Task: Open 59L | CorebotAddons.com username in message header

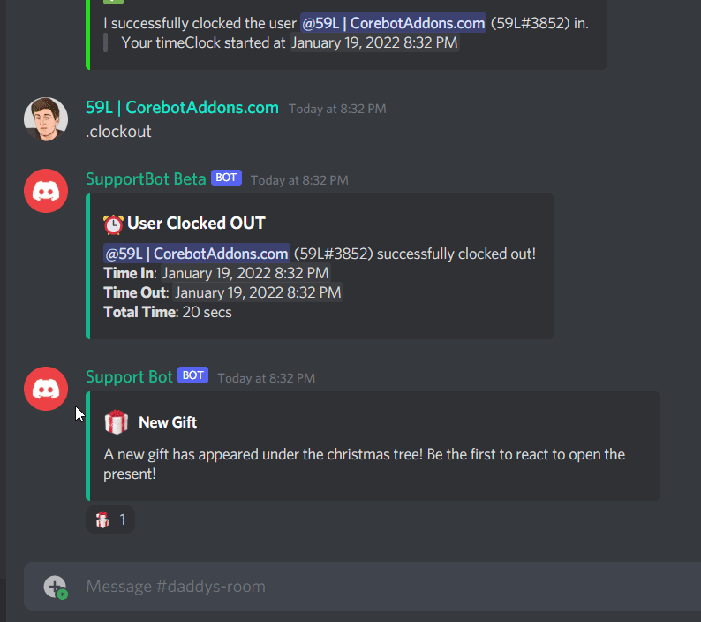Action: pos(182,108)
